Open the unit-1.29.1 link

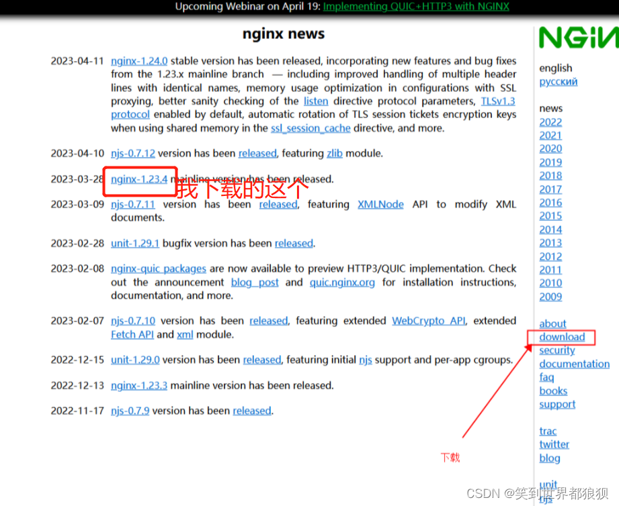tap(135, 244)
